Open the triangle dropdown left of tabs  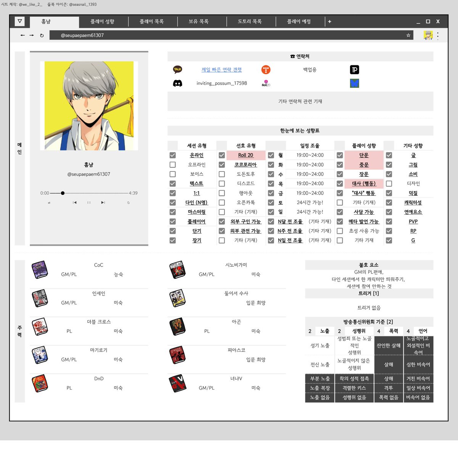pos(20,21)
